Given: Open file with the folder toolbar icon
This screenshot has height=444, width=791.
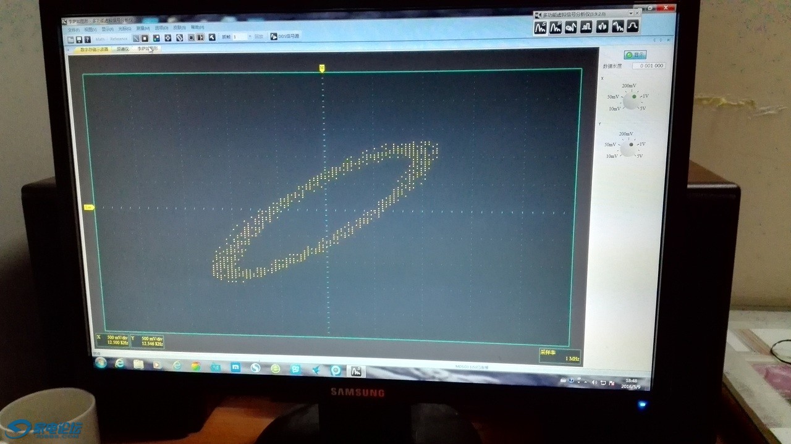Looking at the screenshot, I should click(70, 39).
